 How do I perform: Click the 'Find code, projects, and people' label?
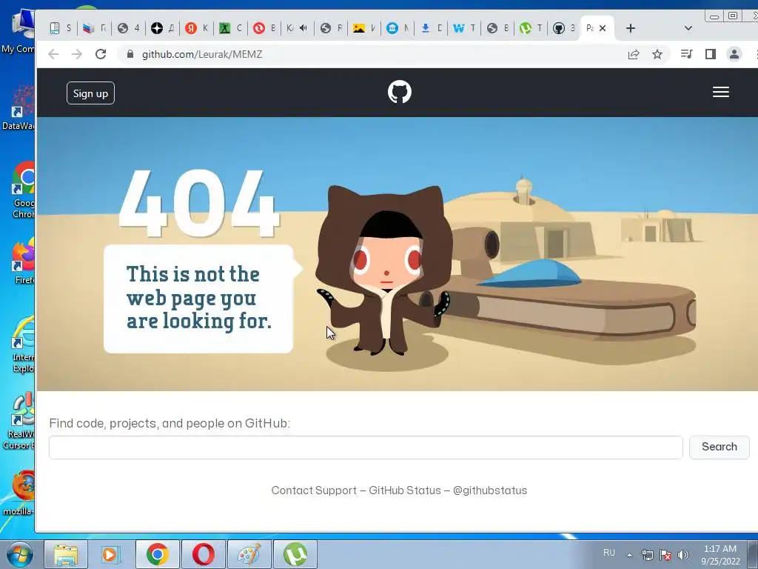pyautogui.click(x=170, y=423)
